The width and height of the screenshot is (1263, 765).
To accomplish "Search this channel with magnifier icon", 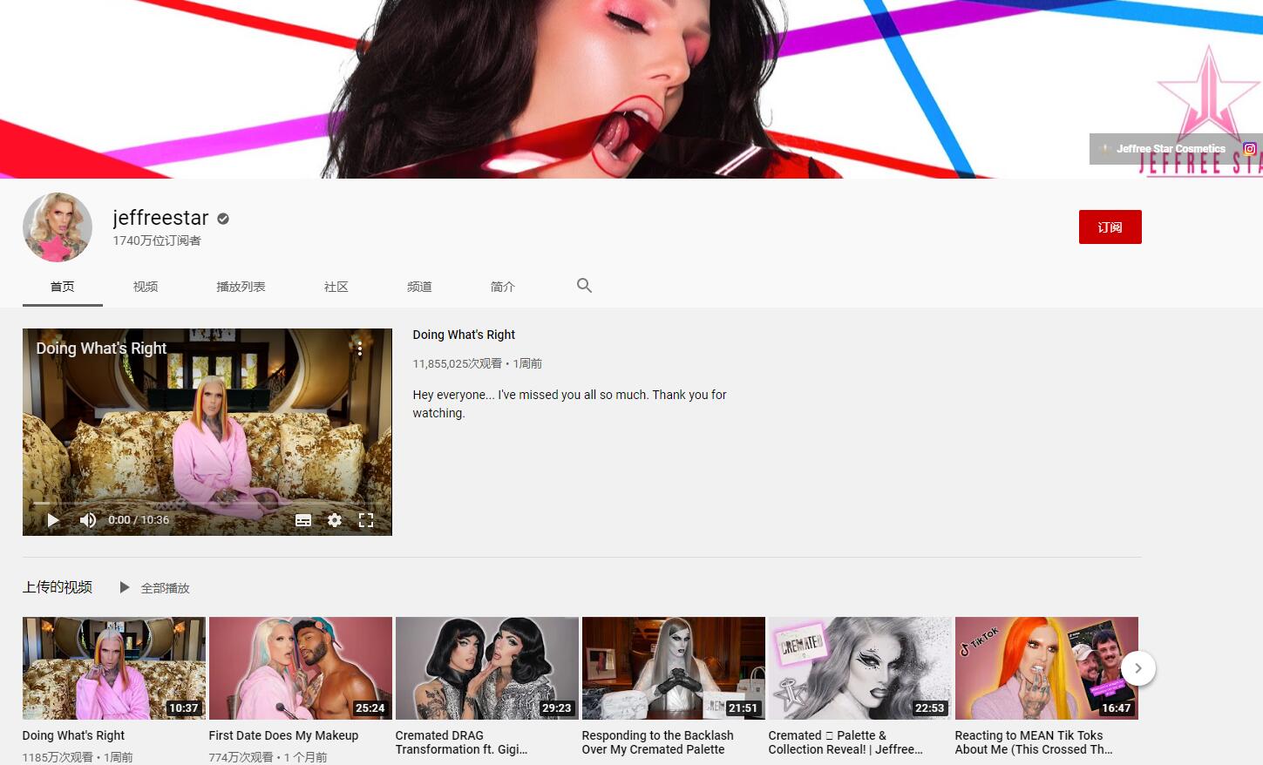I will [584, 286].
